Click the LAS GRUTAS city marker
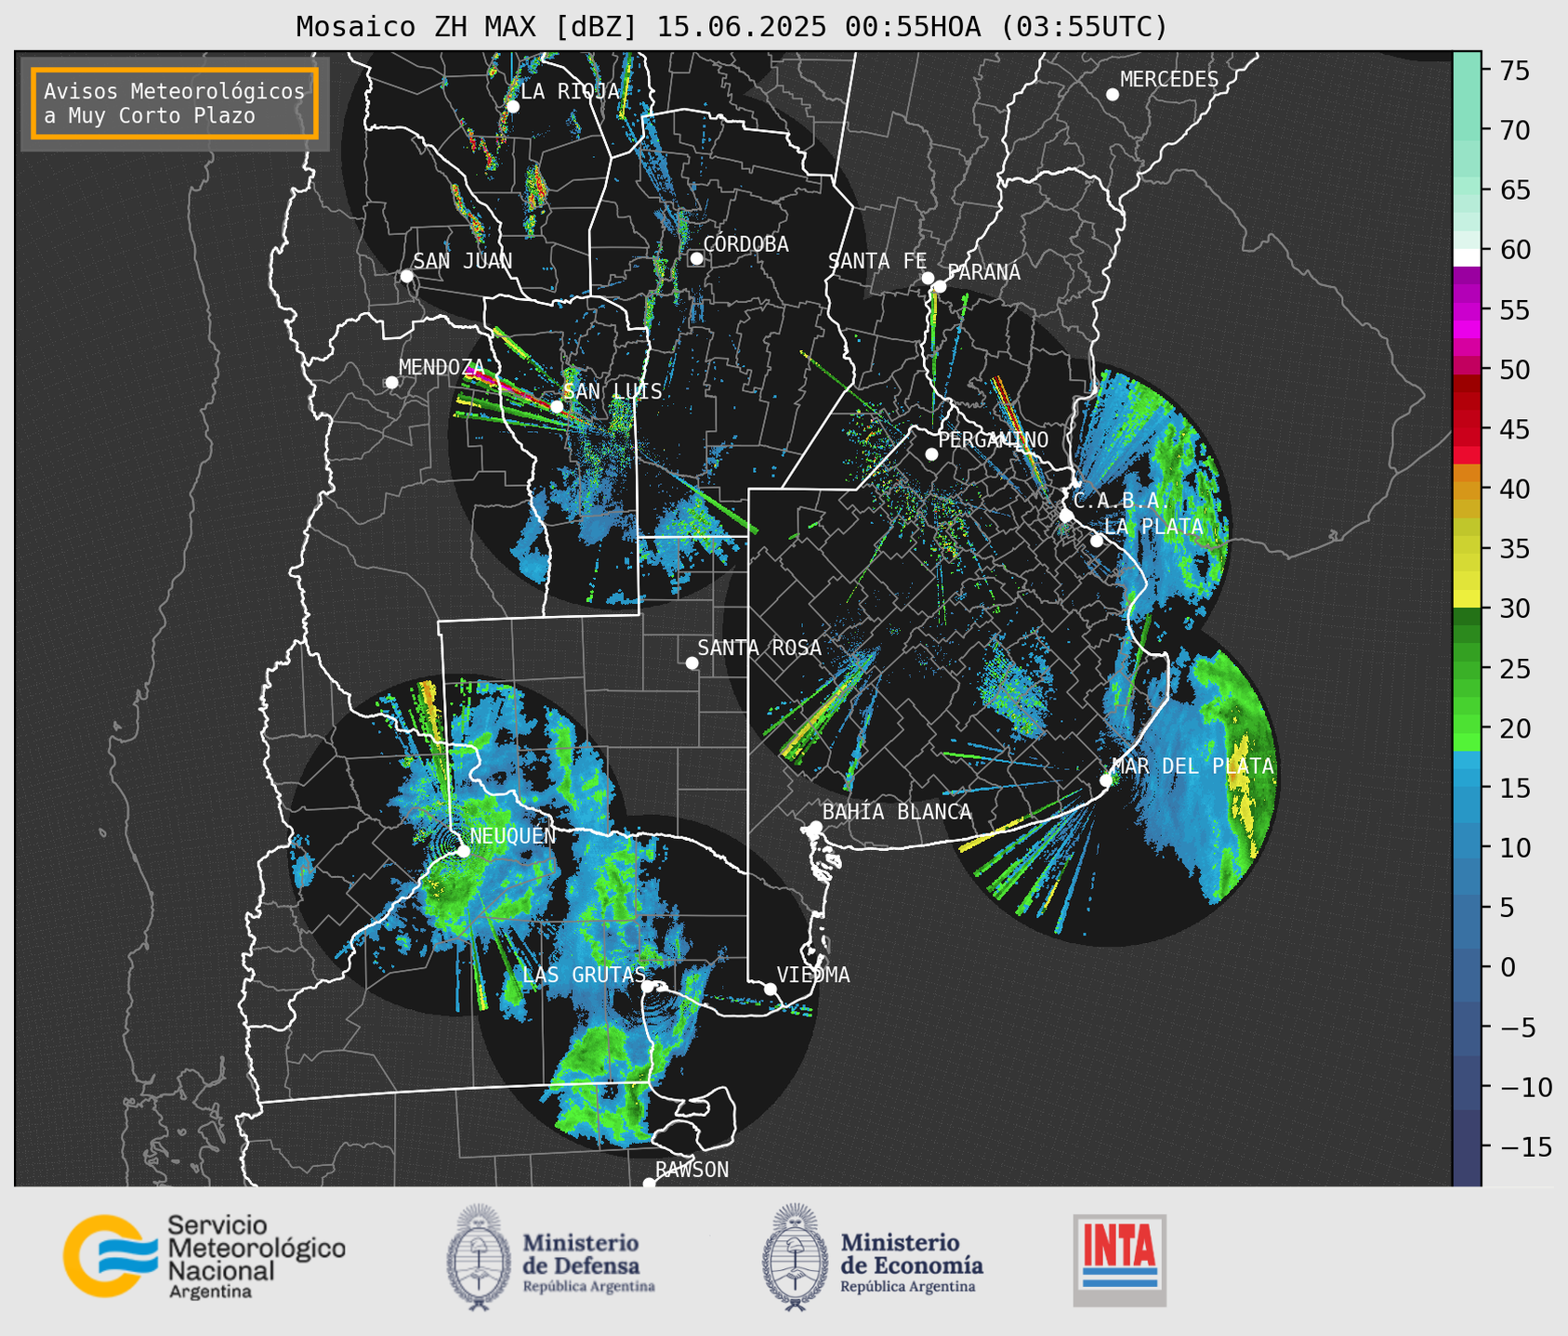Viewport: 1568px width, 1336px height. pos(648,987)
